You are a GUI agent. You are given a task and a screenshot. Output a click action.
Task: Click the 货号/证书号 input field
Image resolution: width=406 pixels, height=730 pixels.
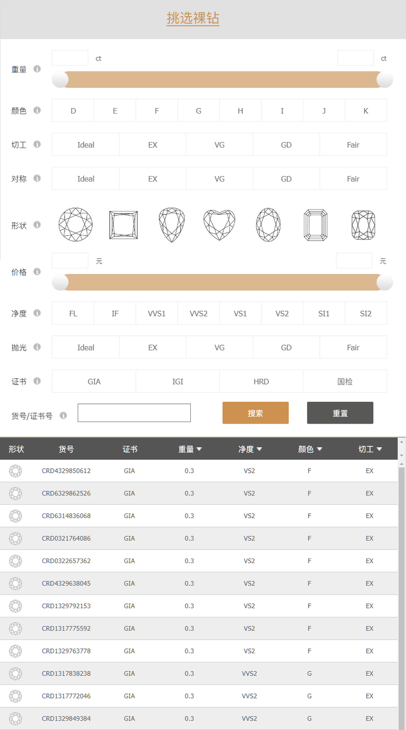tap(133, 412)
